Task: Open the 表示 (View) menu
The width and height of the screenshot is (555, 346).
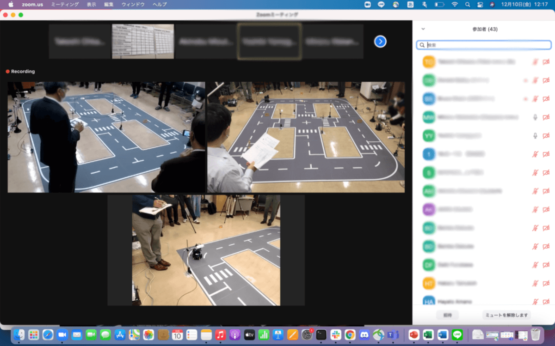Action: pos(92,4)
